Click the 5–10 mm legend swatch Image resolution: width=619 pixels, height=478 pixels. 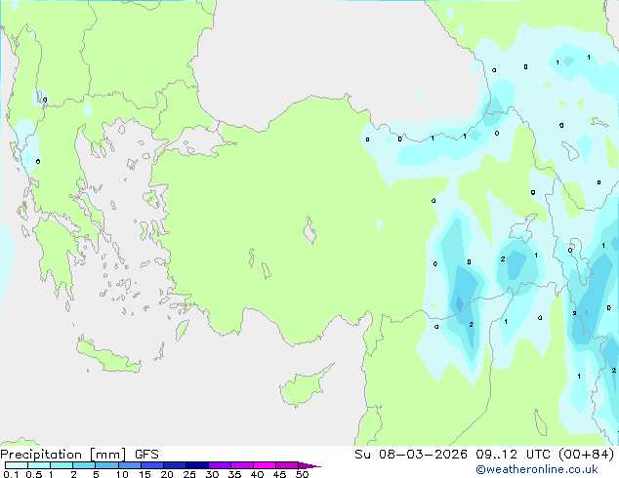106,465
